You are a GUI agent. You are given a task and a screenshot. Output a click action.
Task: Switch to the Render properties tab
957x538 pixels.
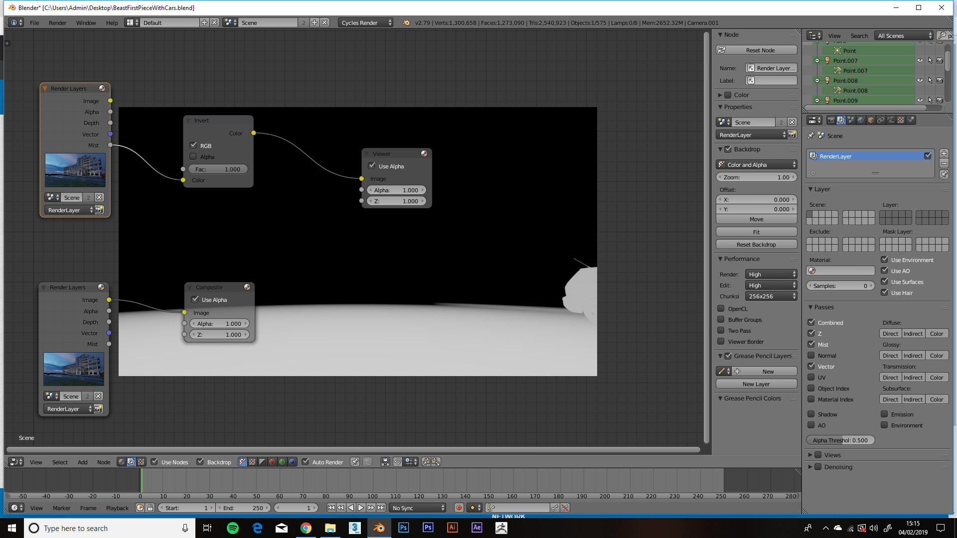click(831, 120)
